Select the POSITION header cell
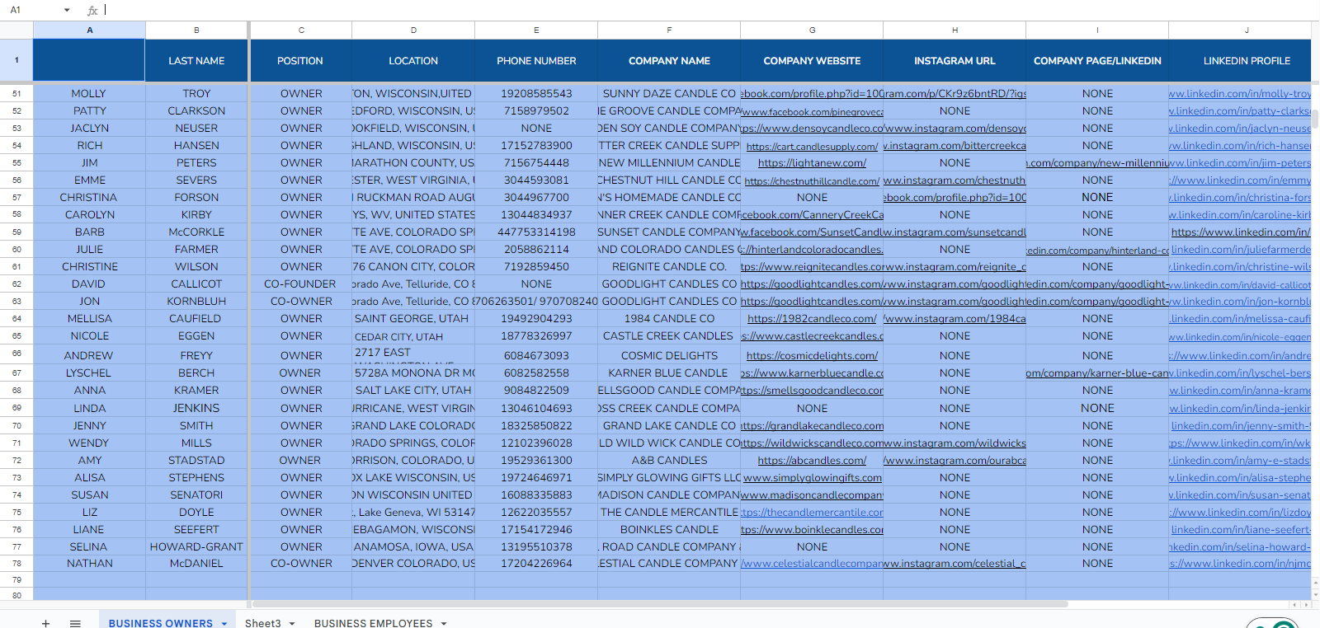The image size is (1320, 628). pyautogui.click(x=301, y=61)
